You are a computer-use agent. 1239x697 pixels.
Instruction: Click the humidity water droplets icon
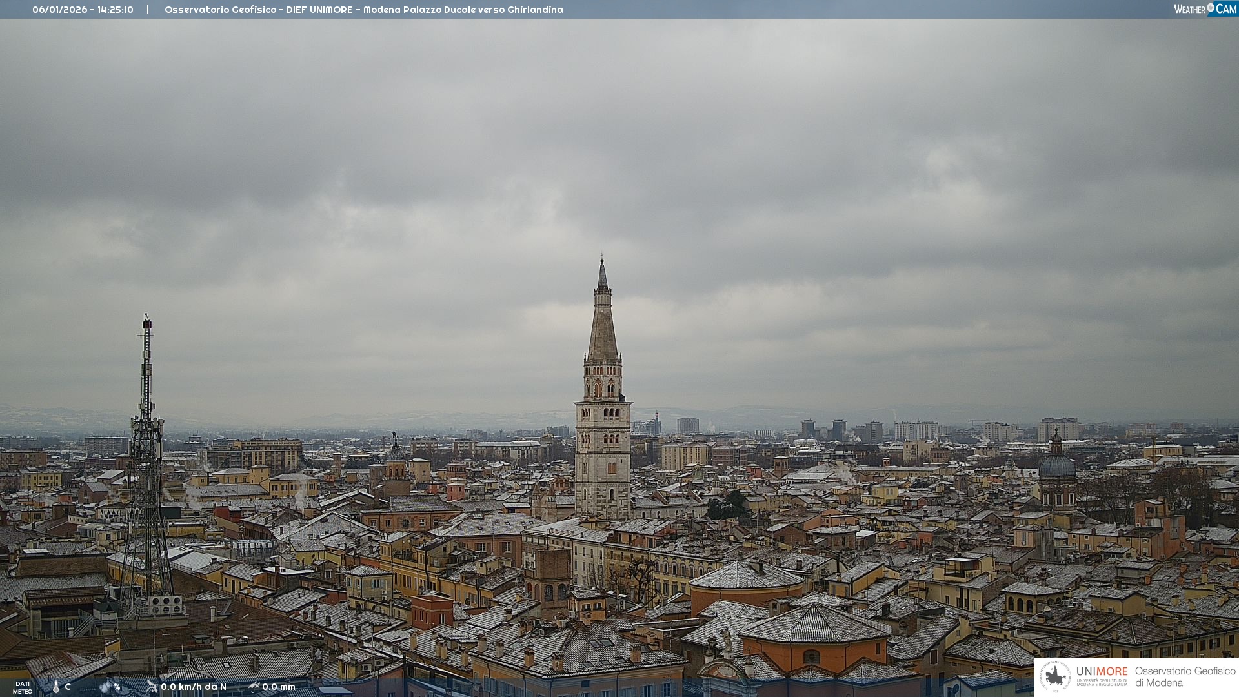[x=105, y=687]
